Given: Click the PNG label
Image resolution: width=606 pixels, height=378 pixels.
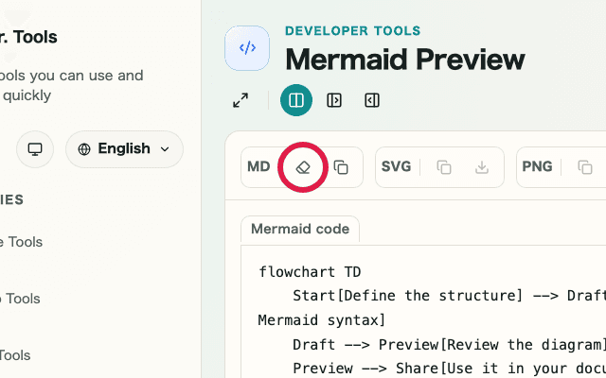Looking at the screenshot, I should [x=537, y=167].
